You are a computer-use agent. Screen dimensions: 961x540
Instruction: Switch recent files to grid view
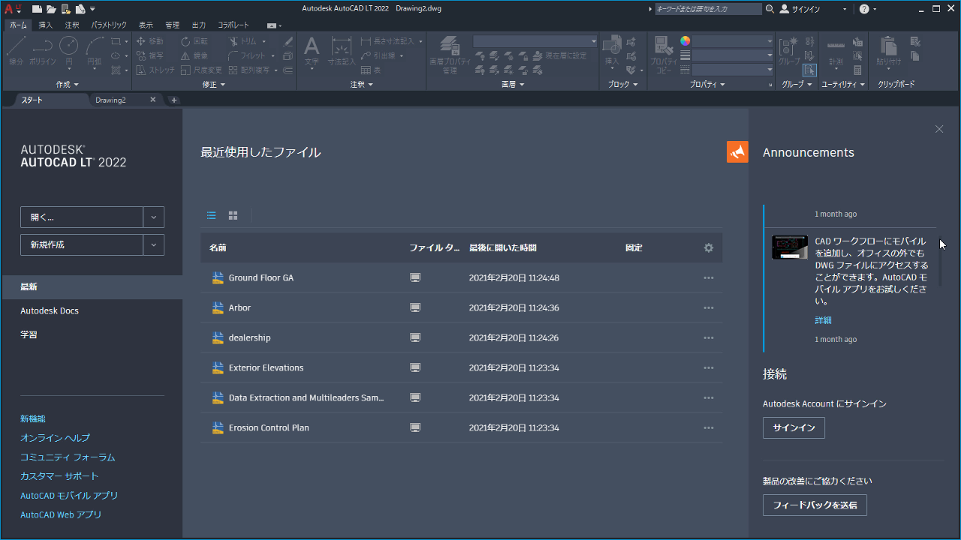233,215
